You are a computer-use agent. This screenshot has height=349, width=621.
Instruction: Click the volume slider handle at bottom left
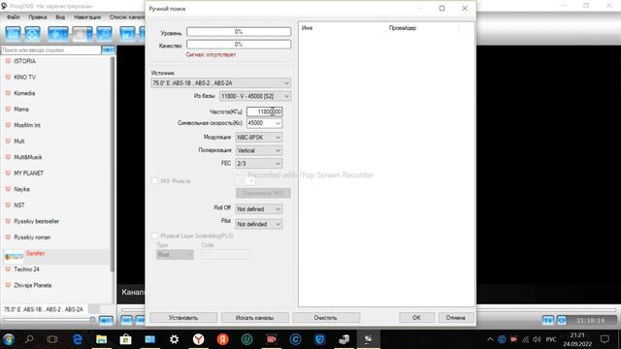(x=92, y=320)
